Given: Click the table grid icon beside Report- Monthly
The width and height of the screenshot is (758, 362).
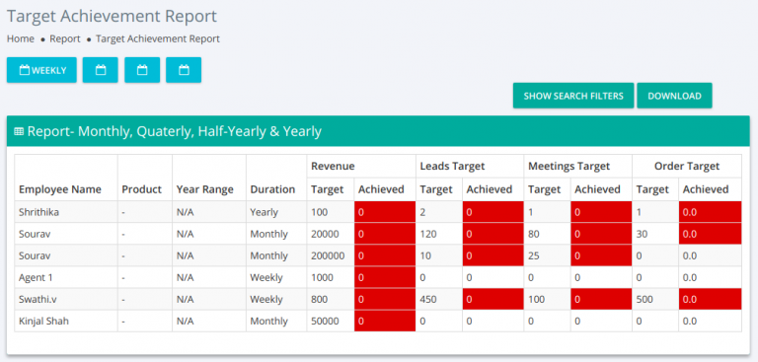Looking at the screenshot, I should click(x=19, y=131).
